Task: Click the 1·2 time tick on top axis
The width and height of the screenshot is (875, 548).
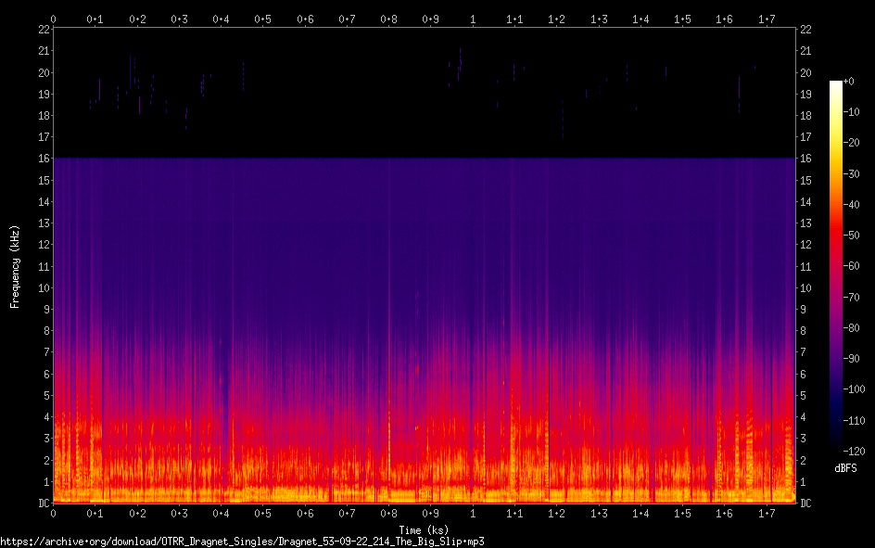Action: pos(557,19)
